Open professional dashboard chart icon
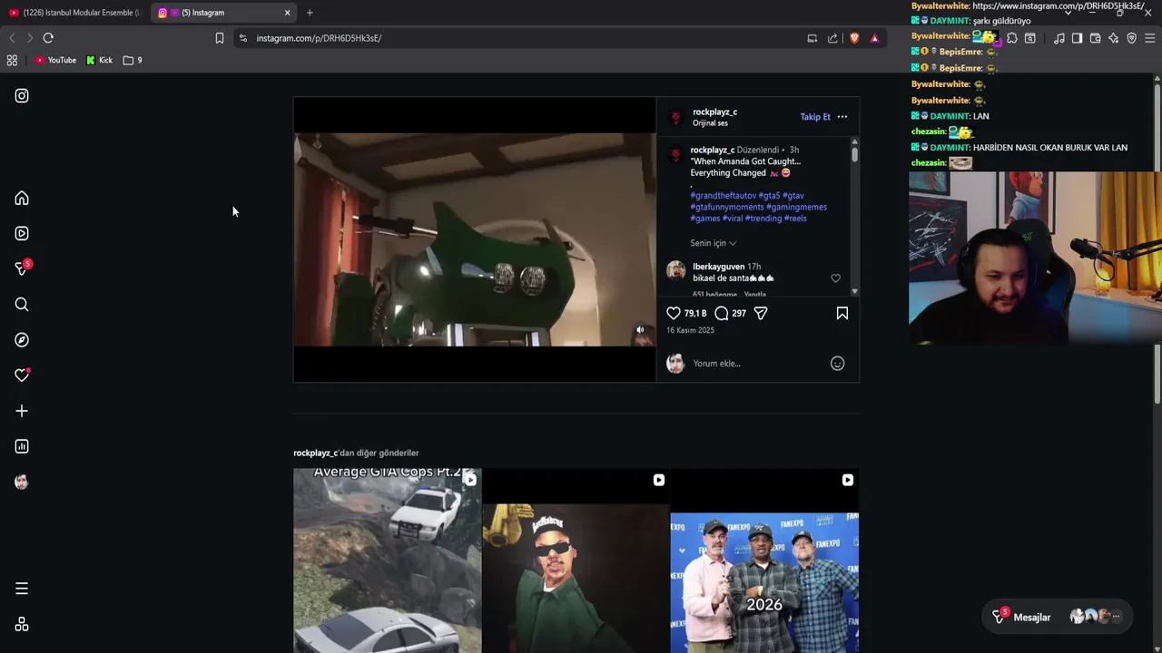Image resolution: width=1162 pixels, height=653 pixels. pyautogui.click(x=22, y=446)
